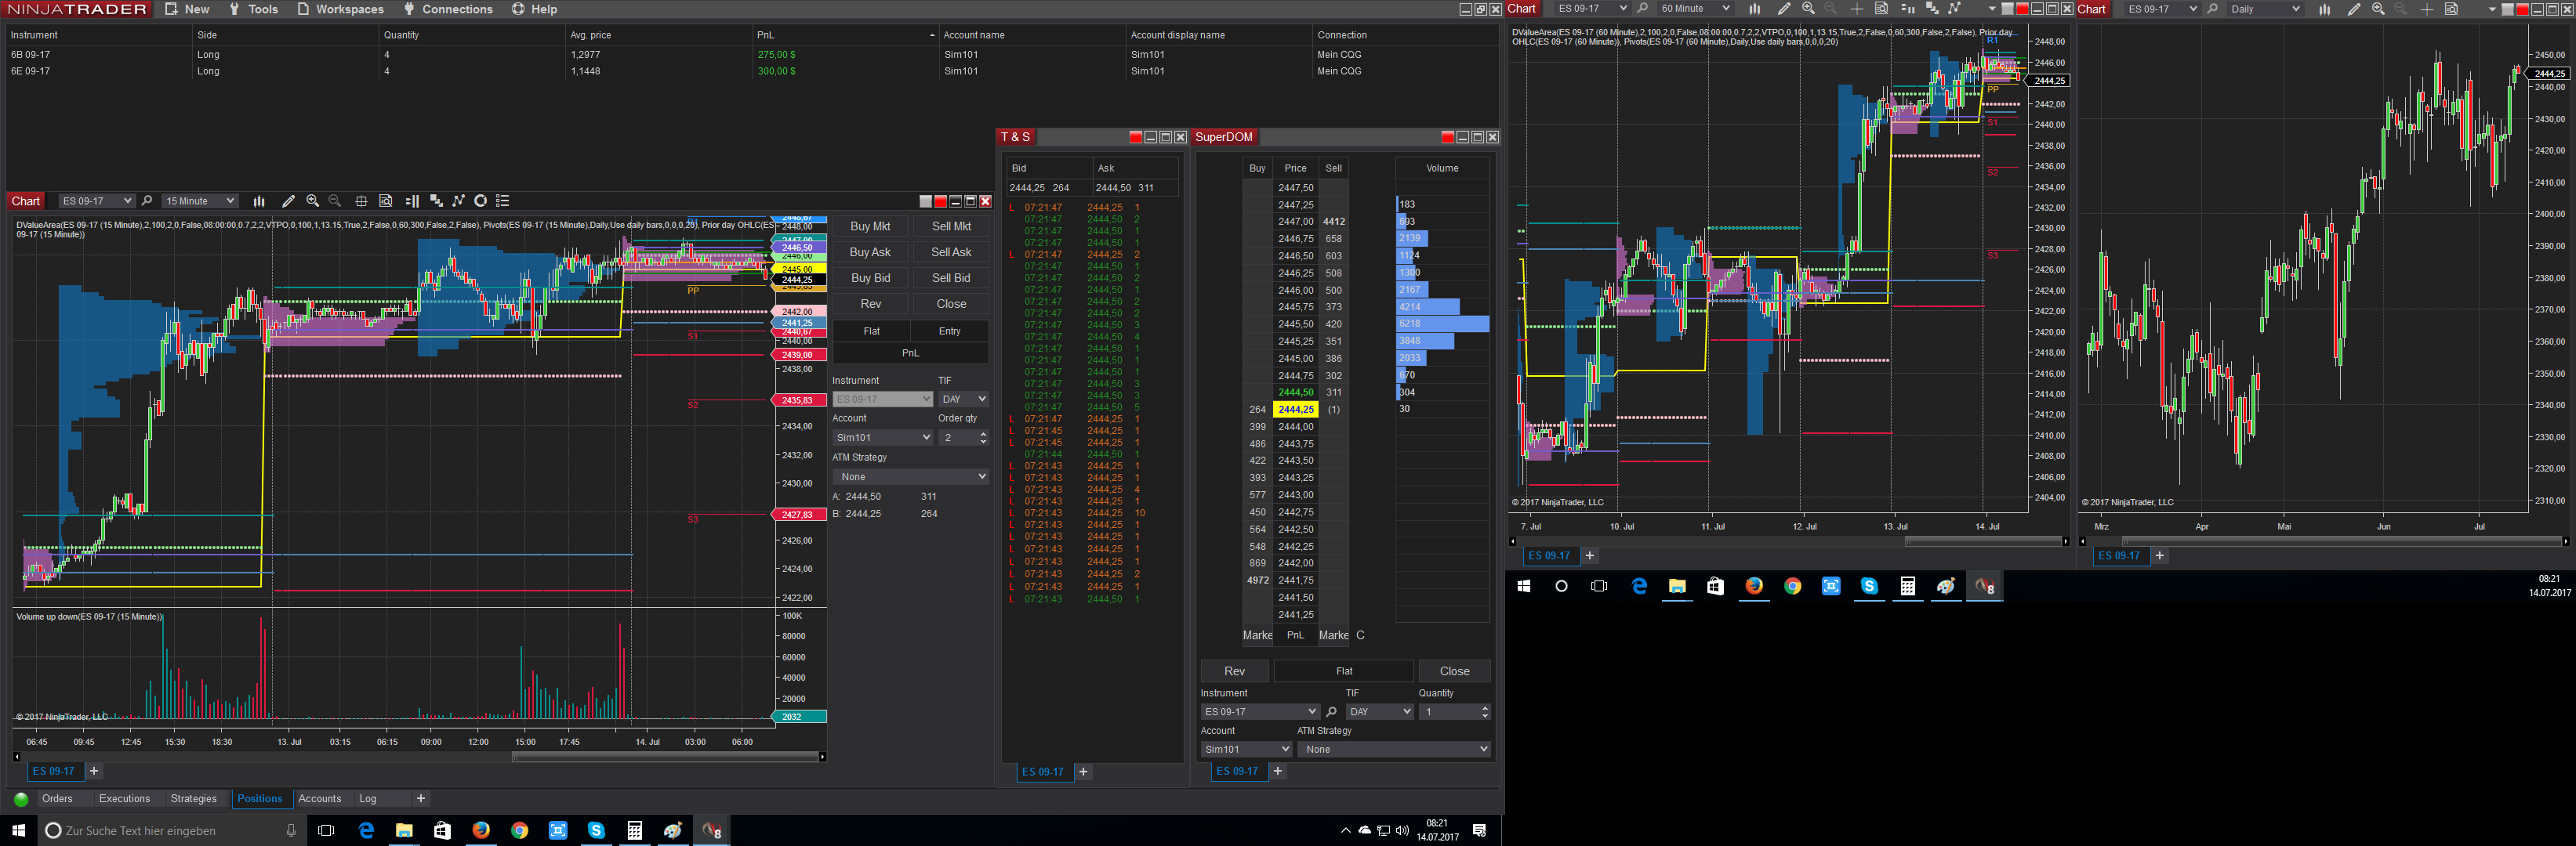Viewport: 2576px width, 846px height.
Task: Open the Tools menu
Action: (254, 9)
